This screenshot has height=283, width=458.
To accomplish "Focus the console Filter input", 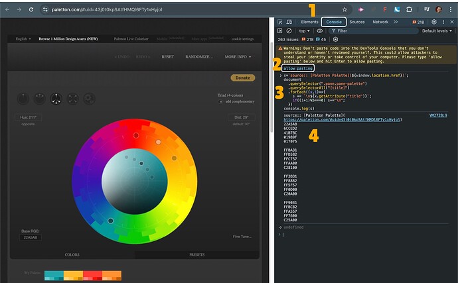I will point(374,30).
